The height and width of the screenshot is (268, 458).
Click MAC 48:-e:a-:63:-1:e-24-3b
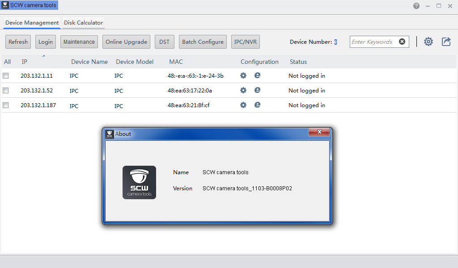click(195, 76)
